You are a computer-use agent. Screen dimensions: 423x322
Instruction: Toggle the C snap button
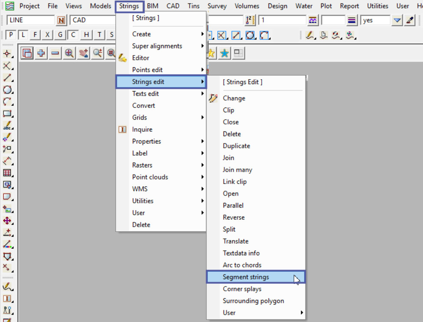73,35
